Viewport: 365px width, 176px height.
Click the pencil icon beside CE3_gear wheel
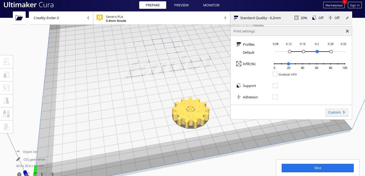point(18,159)
